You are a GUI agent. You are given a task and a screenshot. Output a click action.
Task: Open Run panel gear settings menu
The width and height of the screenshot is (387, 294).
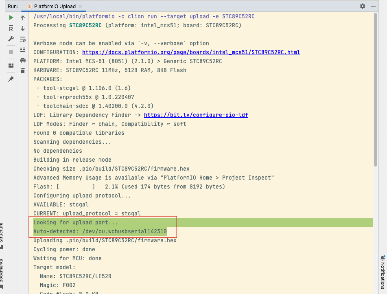click(363, 7)
